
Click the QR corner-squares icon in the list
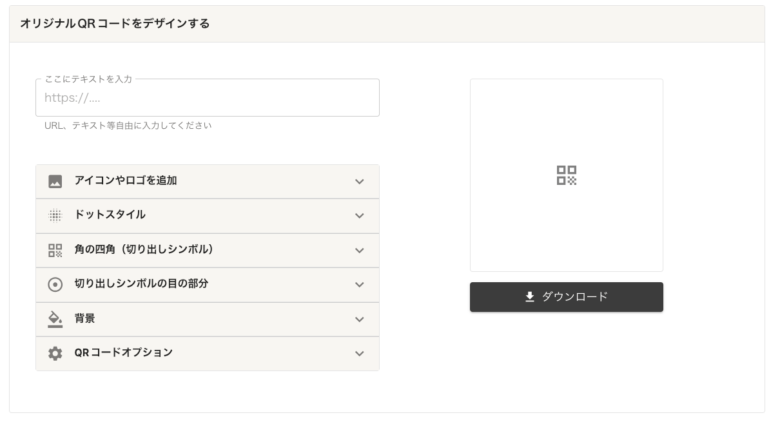[55, 250]
